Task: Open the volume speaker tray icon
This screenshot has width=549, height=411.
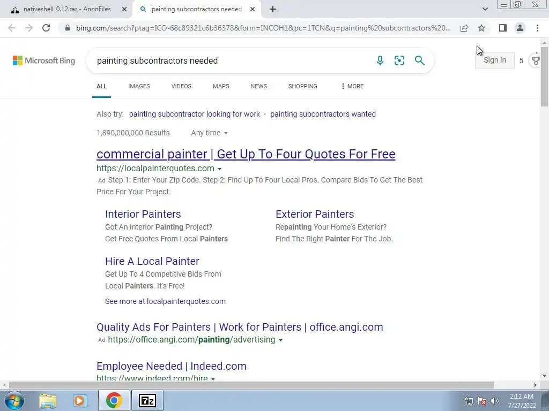Action: pos(495,401)
